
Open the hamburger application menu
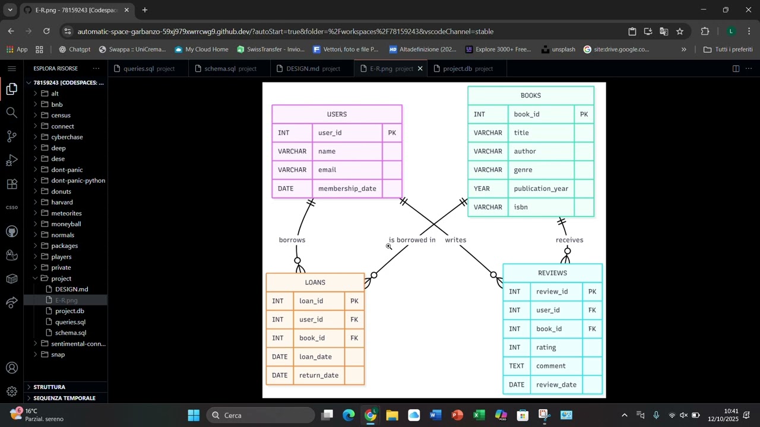pos(12,69)
